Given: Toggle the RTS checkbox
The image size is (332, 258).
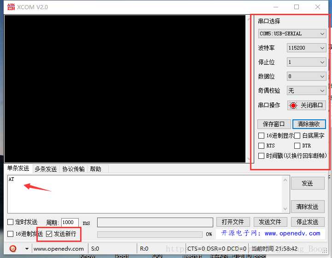Looking at the screenshot, I should click(x=261, y=146).
